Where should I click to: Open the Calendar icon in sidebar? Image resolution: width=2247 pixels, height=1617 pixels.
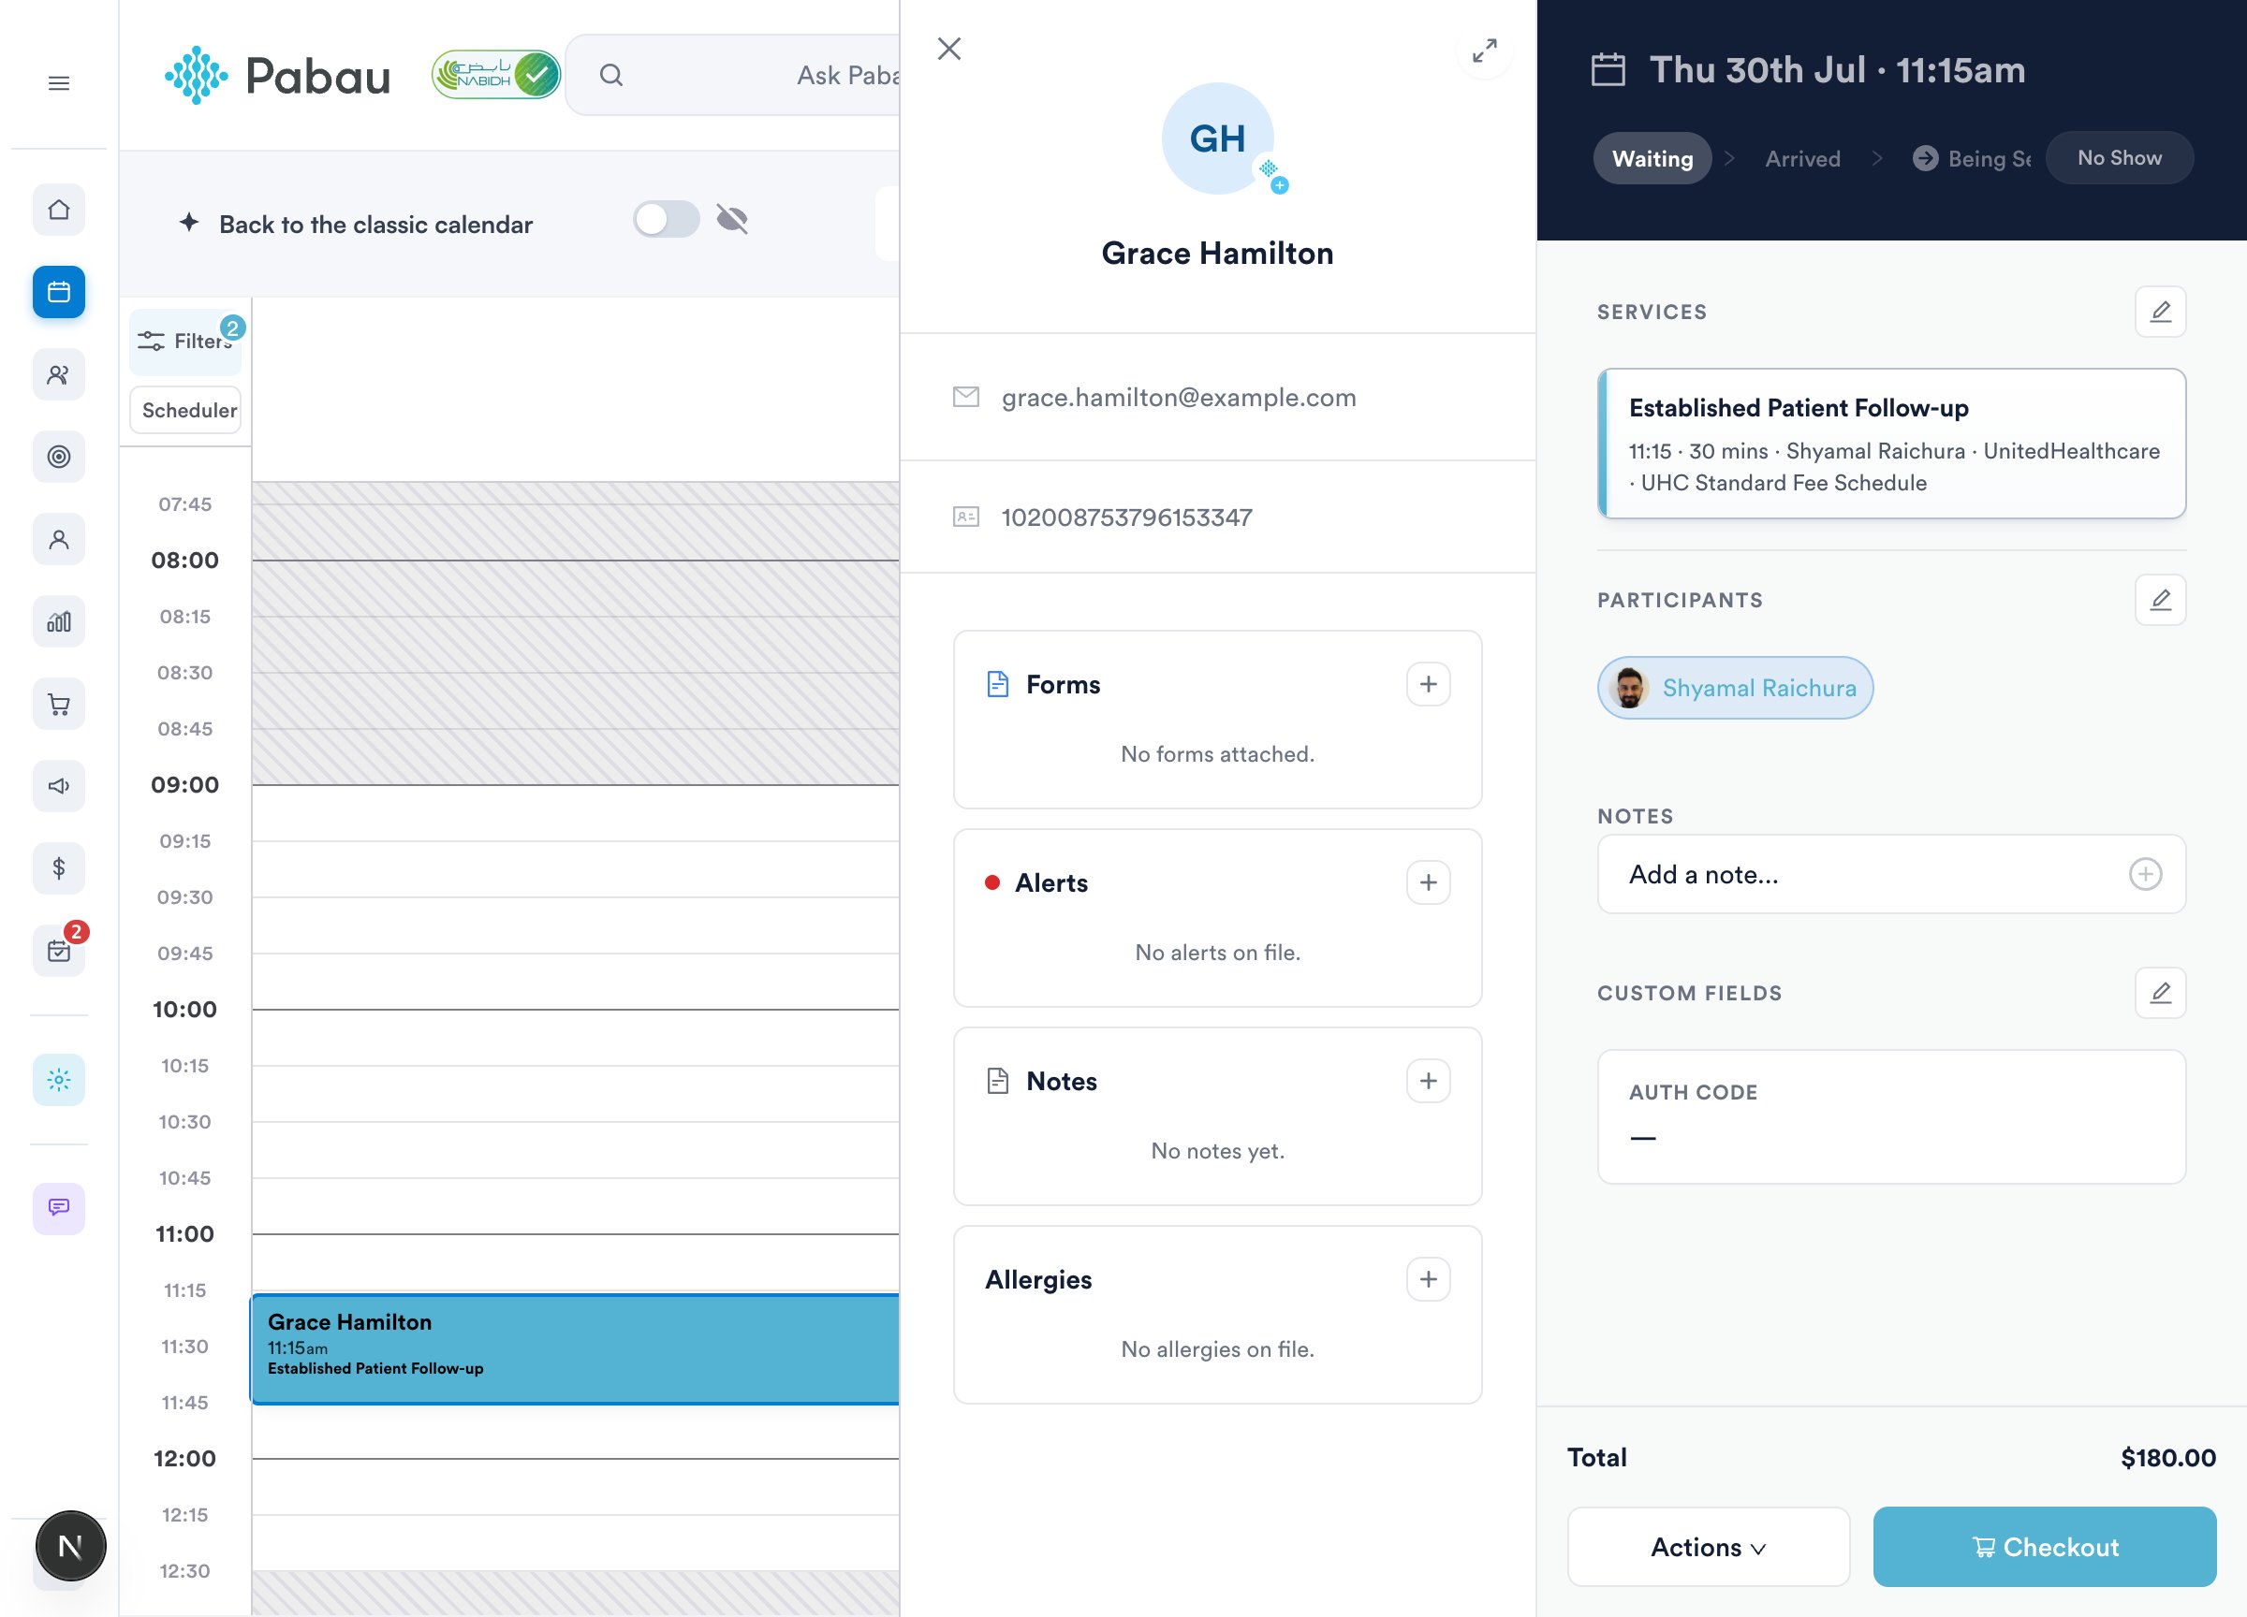click(x=58, y=292)
